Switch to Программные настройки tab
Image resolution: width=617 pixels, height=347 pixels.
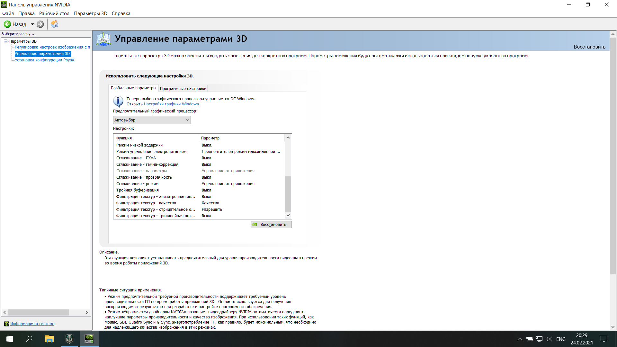pyautogui.click(x=183, y=88)
